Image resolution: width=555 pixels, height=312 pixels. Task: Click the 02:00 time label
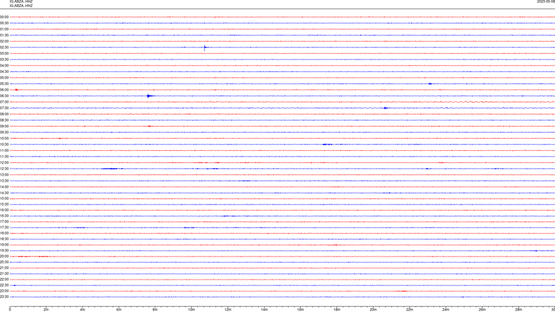coord(4,41)
